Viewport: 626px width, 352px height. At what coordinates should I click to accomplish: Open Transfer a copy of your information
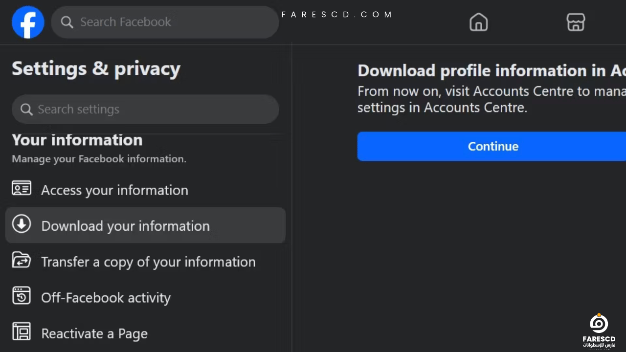point(145,262)
